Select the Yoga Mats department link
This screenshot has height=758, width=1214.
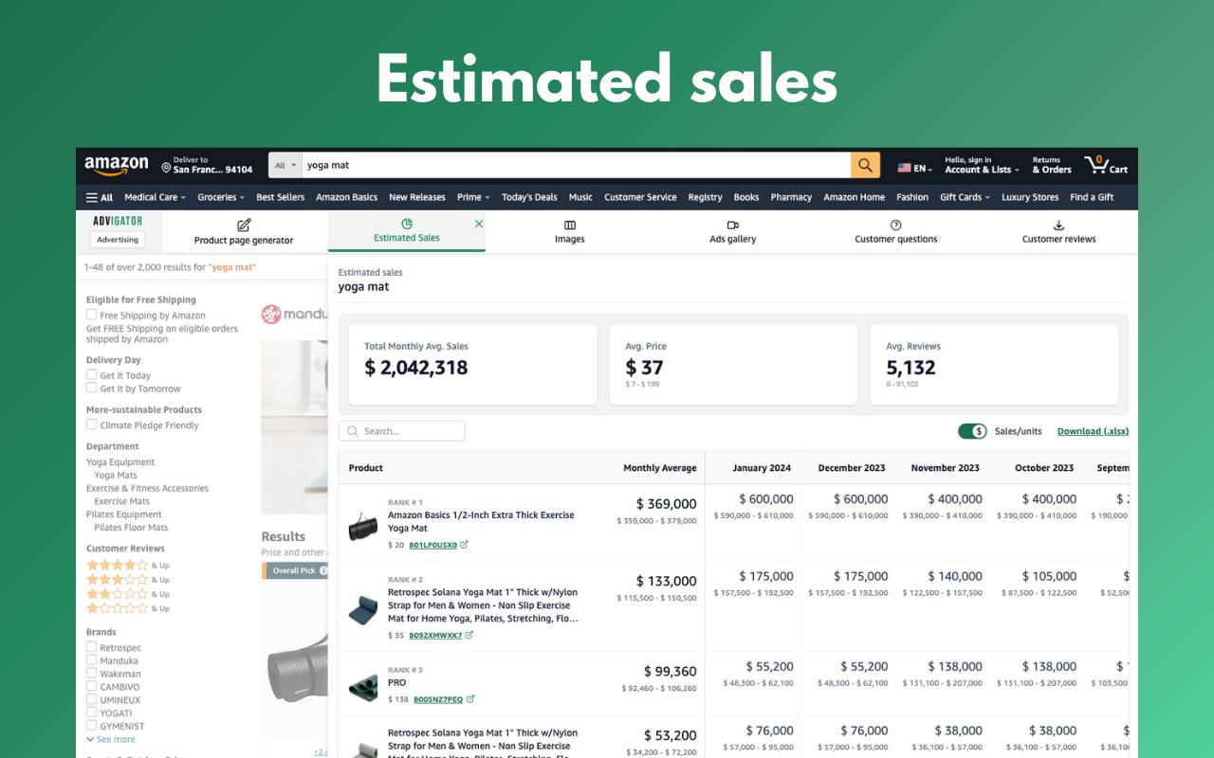pos(116,475)
